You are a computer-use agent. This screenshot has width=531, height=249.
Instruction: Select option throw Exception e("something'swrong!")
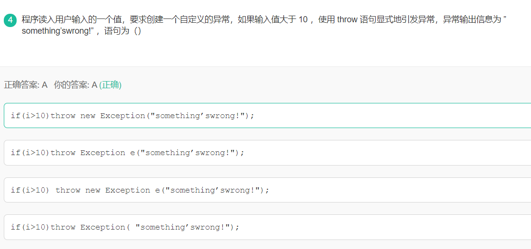[x=267, y=153]
